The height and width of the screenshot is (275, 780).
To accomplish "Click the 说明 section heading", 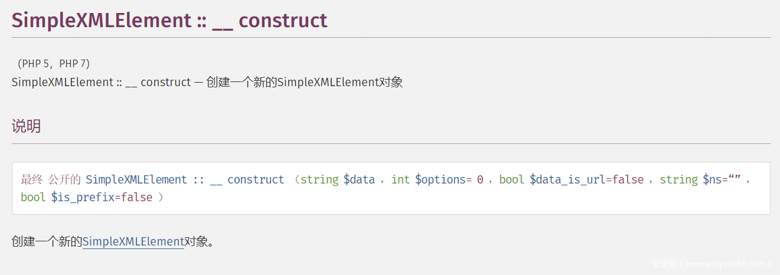I will click(26, 126).
